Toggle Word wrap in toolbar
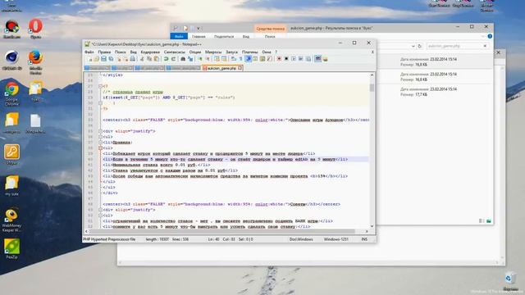 point(233,59)
